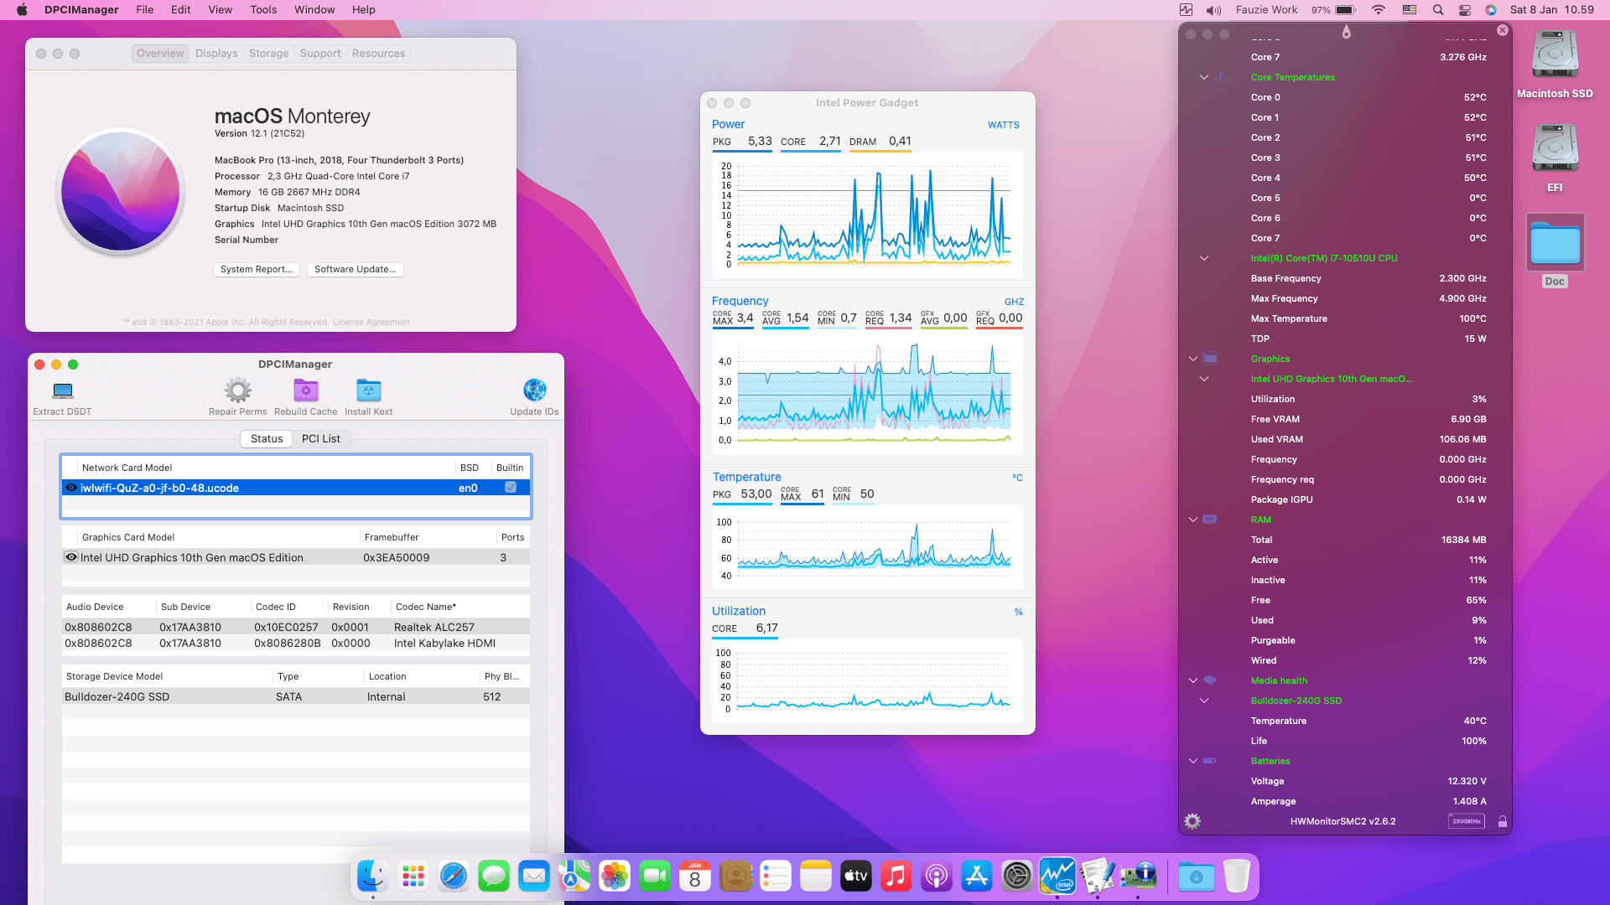The image size is (1610, 905).
Task: Collapse Intel UHD Graphics 10th Gen subsection
Action: point(1204,379)
